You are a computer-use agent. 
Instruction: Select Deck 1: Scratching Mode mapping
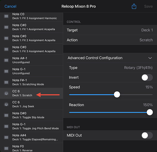(32, 82)
